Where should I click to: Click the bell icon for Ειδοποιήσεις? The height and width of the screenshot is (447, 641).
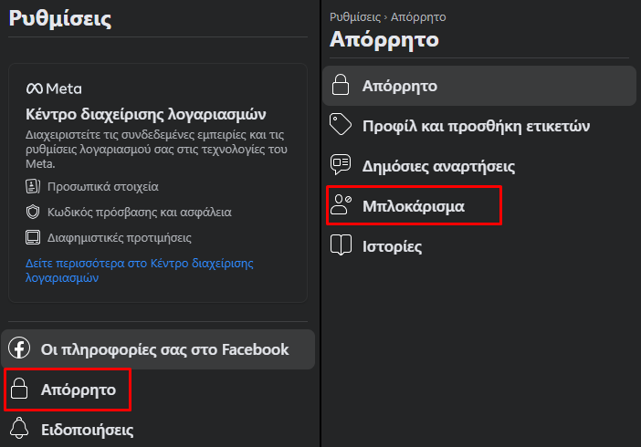[x=19, y=428]
